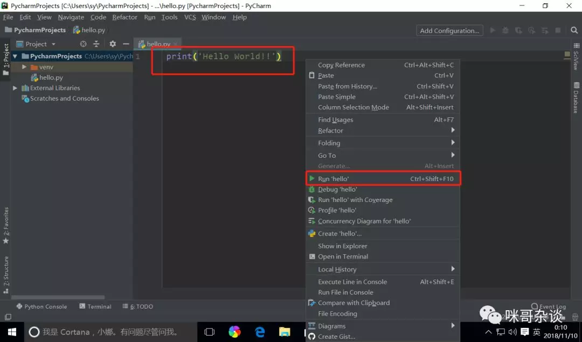Viewport: 582px width, 342px height.
Task: Select Run 'hello' from context menu
Action: [383, 179]
